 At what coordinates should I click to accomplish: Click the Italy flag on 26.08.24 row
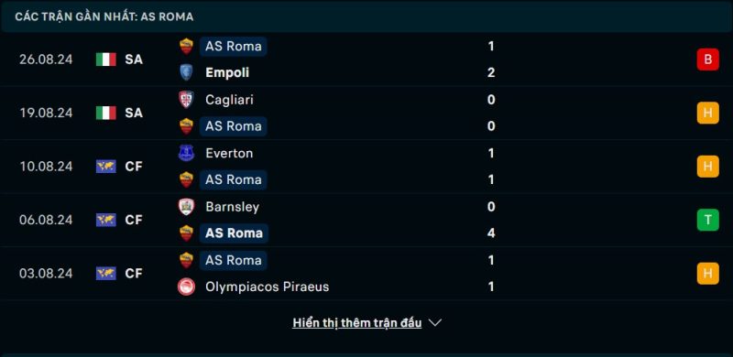click(x=106, y=59)
